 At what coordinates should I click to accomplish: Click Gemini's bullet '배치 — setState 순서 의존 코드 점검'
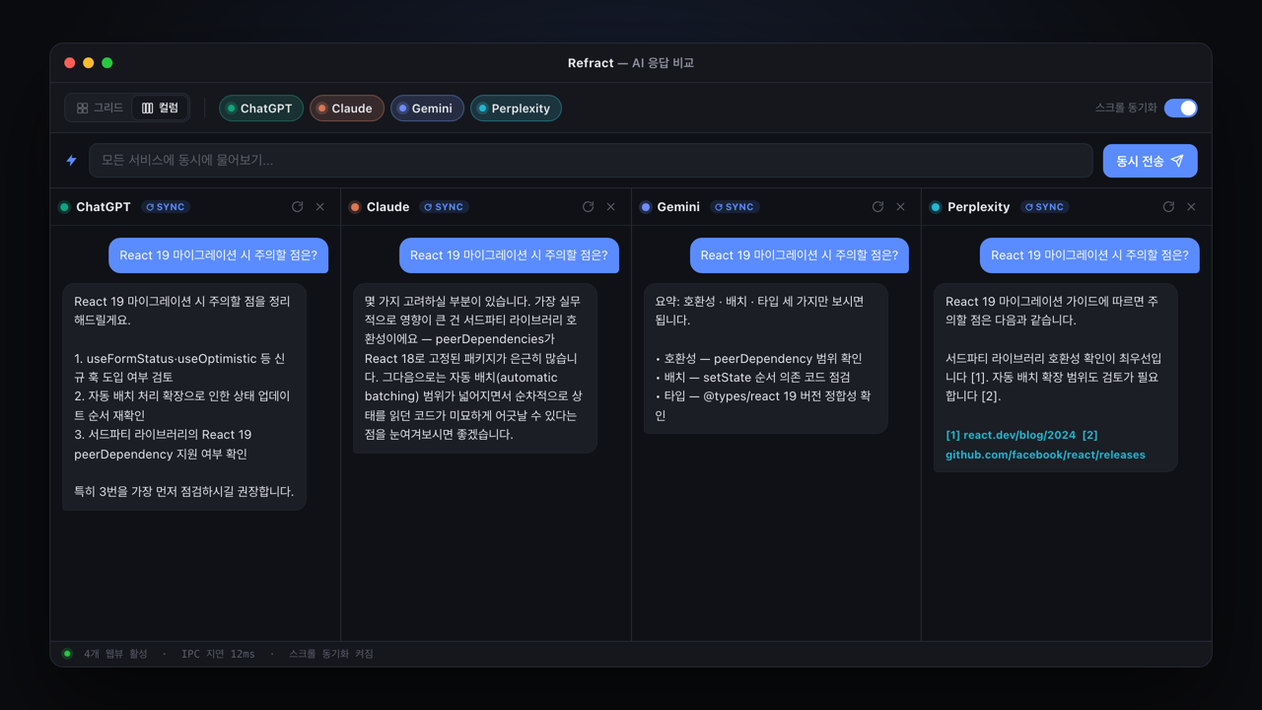click(752, 377)
